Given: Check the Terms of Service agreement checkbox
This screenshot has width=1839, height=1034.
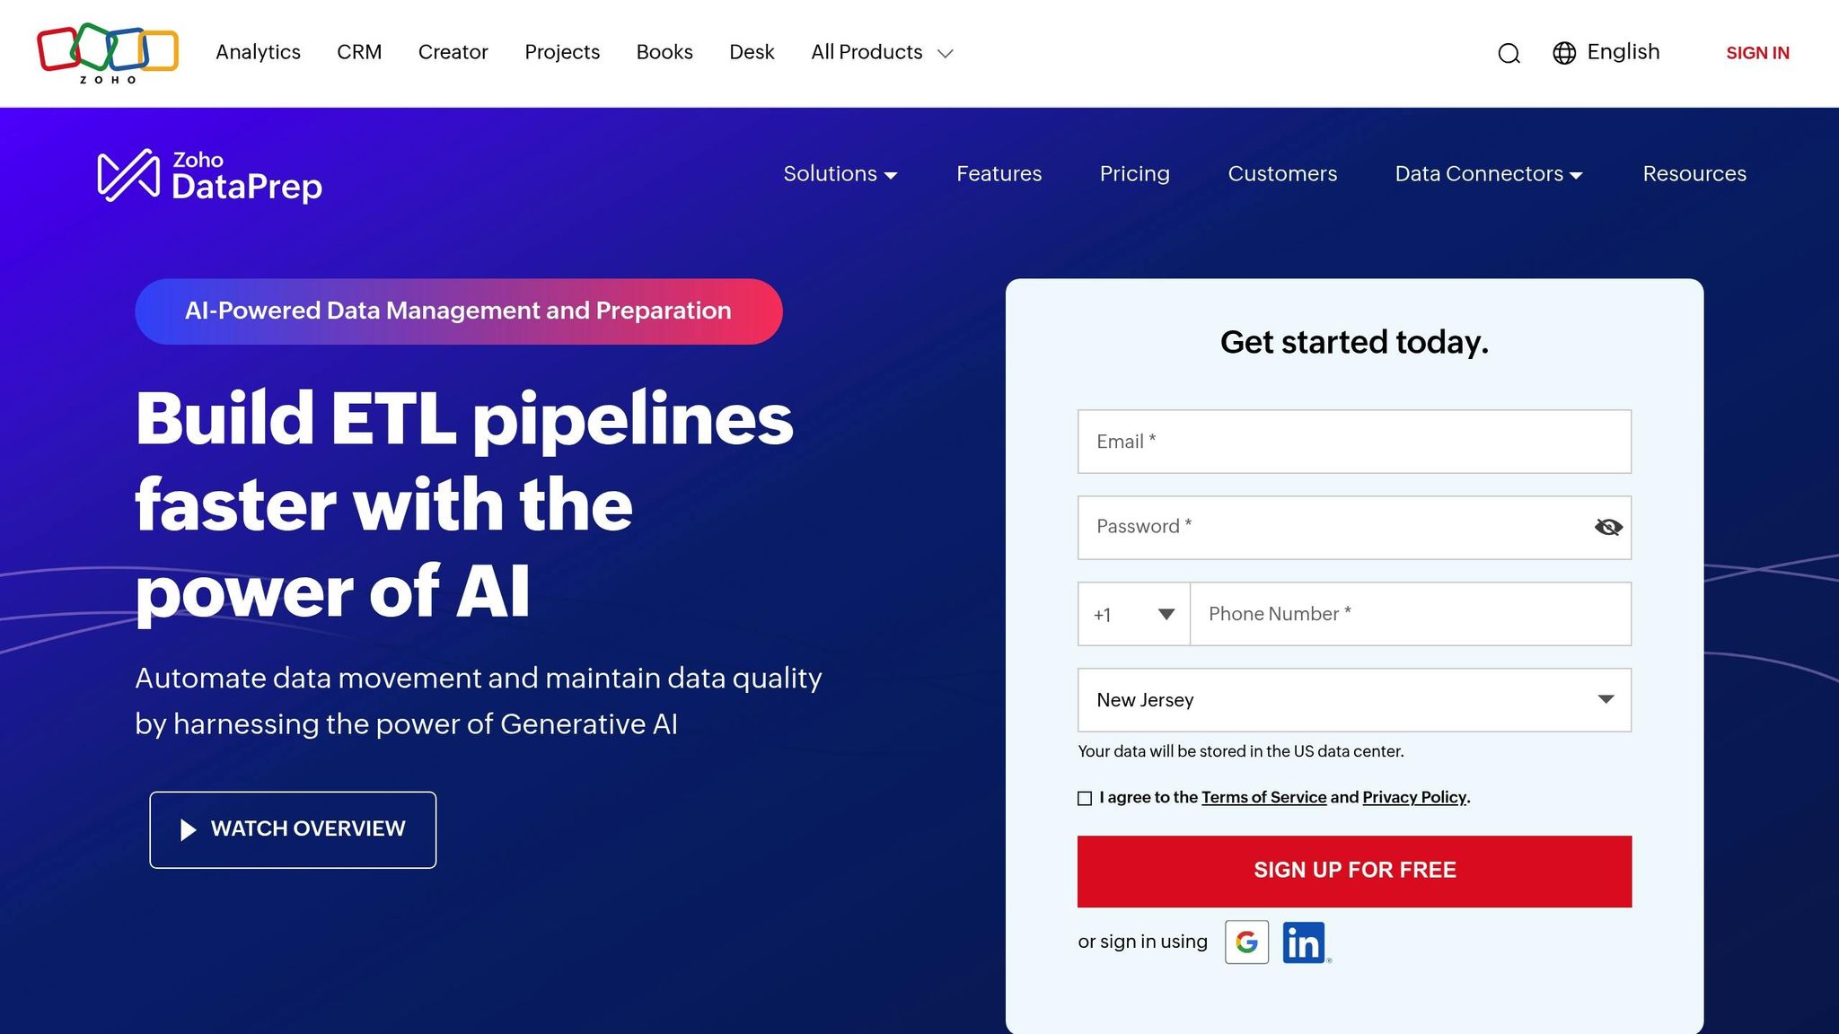Looking at the screenshot, I should coord(1085,798).
